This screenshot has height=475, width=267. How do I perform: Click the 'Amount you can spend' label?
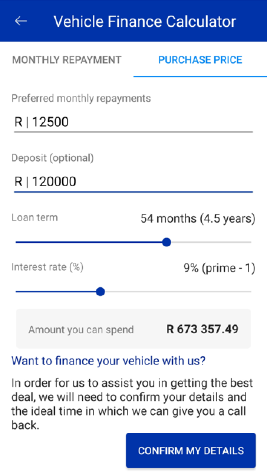coord(81,330)
